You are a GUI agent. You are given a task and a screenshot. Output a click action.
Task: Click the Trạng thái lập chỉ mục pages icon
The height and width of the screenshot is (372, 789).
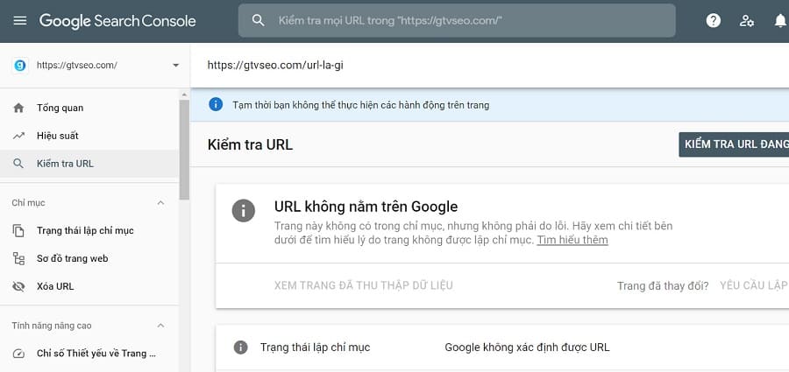18,231
